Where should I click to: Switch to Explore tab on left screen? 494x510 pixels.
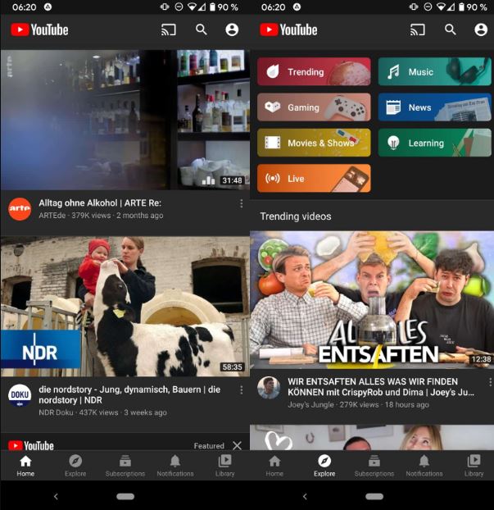click(75, 465)
